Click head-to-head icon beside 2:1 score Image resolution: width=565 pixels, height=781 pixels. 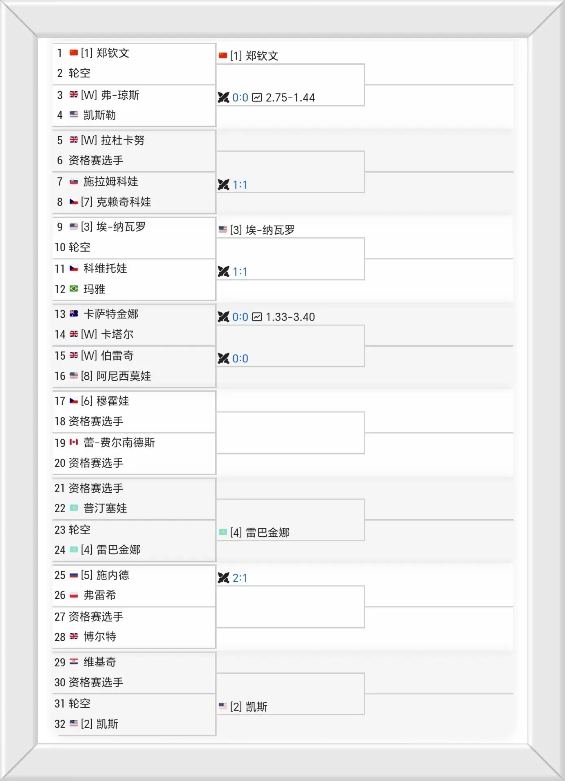coord(223,578)
